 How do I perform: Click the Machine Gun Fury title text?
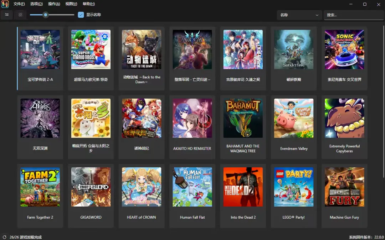[344, 217]
